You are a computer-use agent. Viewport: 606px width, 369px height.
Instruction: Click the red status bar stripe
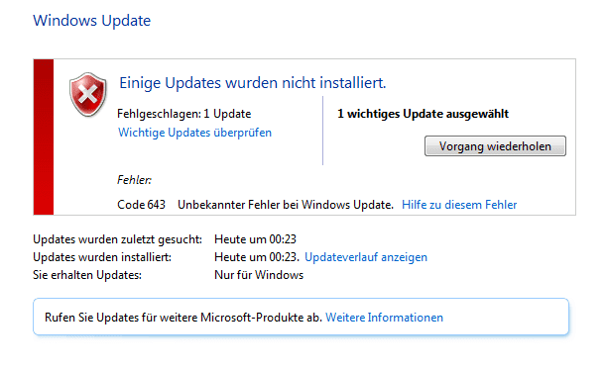pyautogui.click(x=44, y=137)
